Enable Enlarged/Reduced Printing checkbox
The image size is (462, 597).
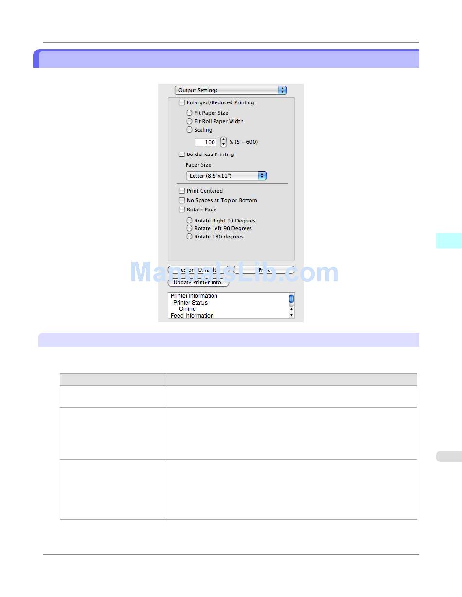point(182,102)
